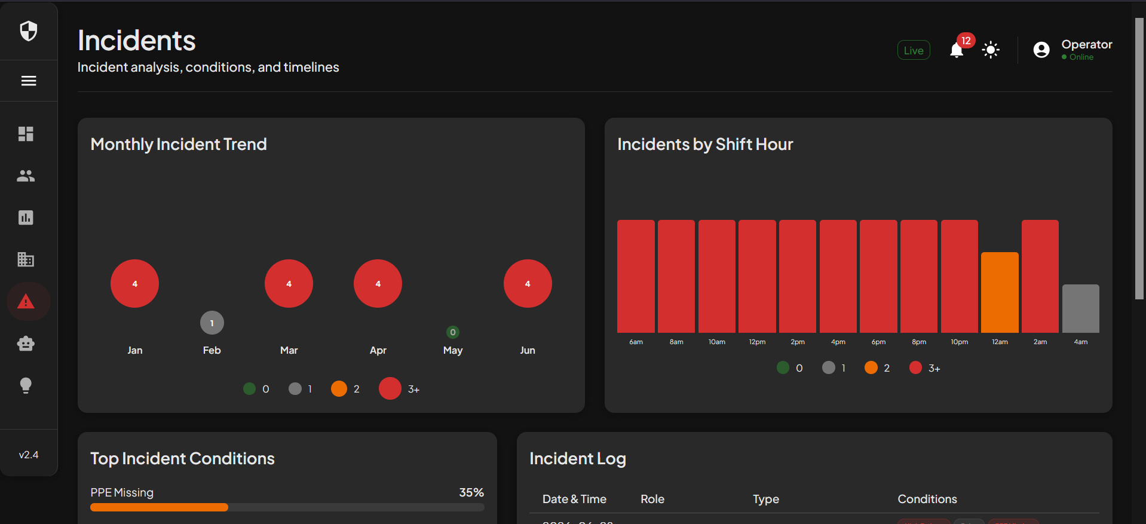Toggle the hamburger menu in sidebar
The height and width of the screenshot is (524, 1146).
click(x=29, y=81)
